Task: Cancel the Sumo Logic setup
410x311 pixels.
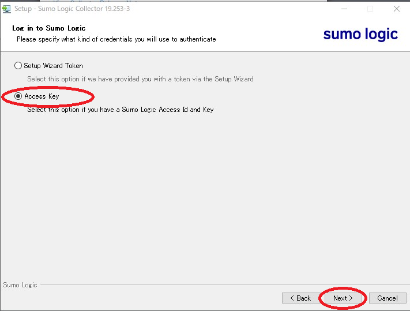Action: tap(388, 298)
